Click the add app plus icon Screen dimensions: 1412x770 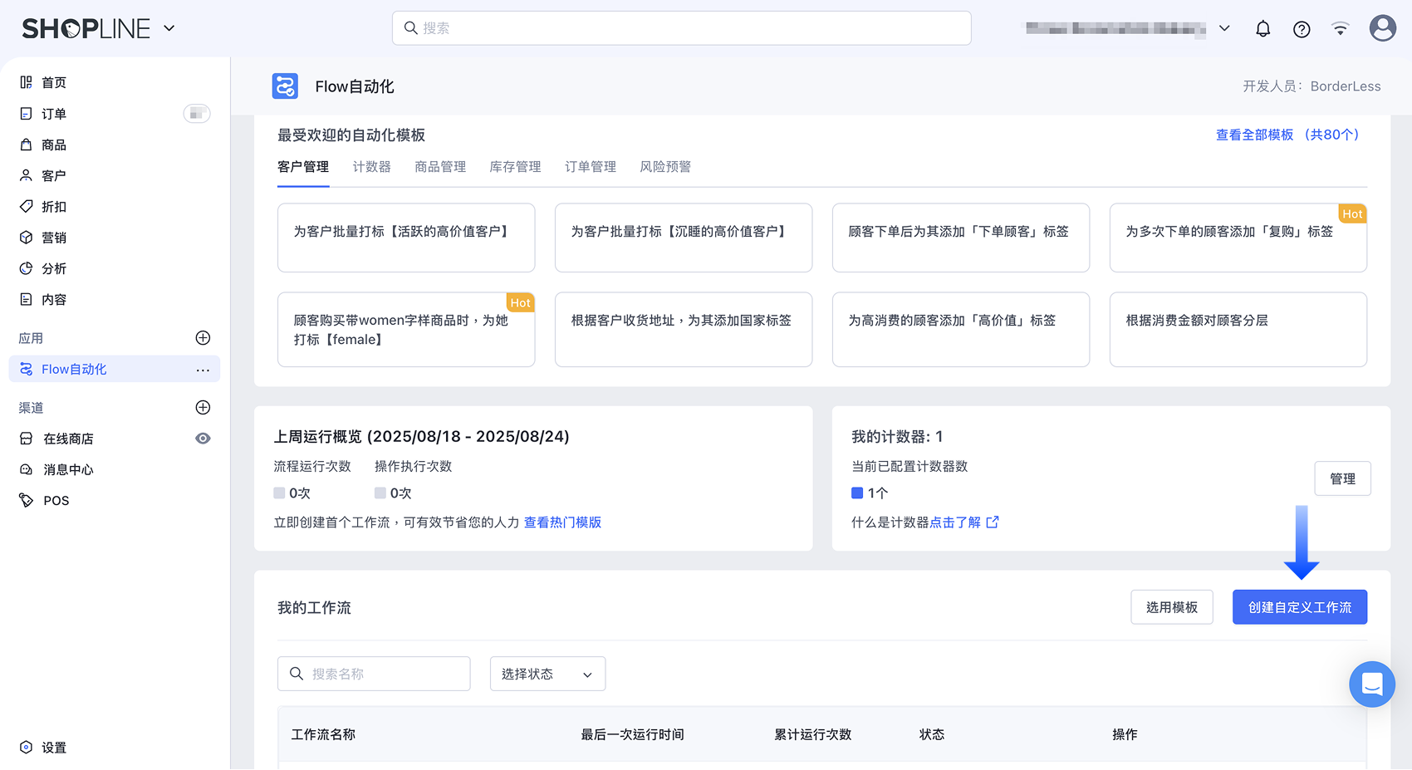tap(203, 338)
